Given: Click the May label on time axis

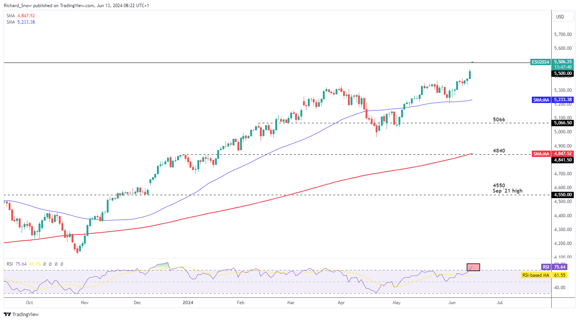Looking at the screenshot, I should tap(397, 303).
